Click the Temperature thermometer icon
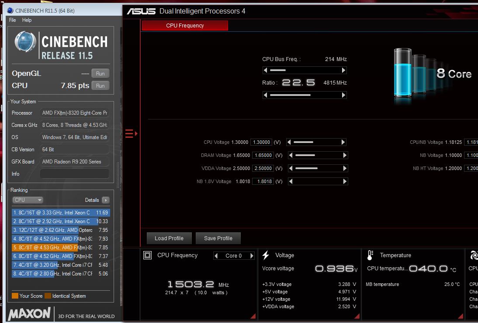 pyautogui.click(x=370, y=255)
